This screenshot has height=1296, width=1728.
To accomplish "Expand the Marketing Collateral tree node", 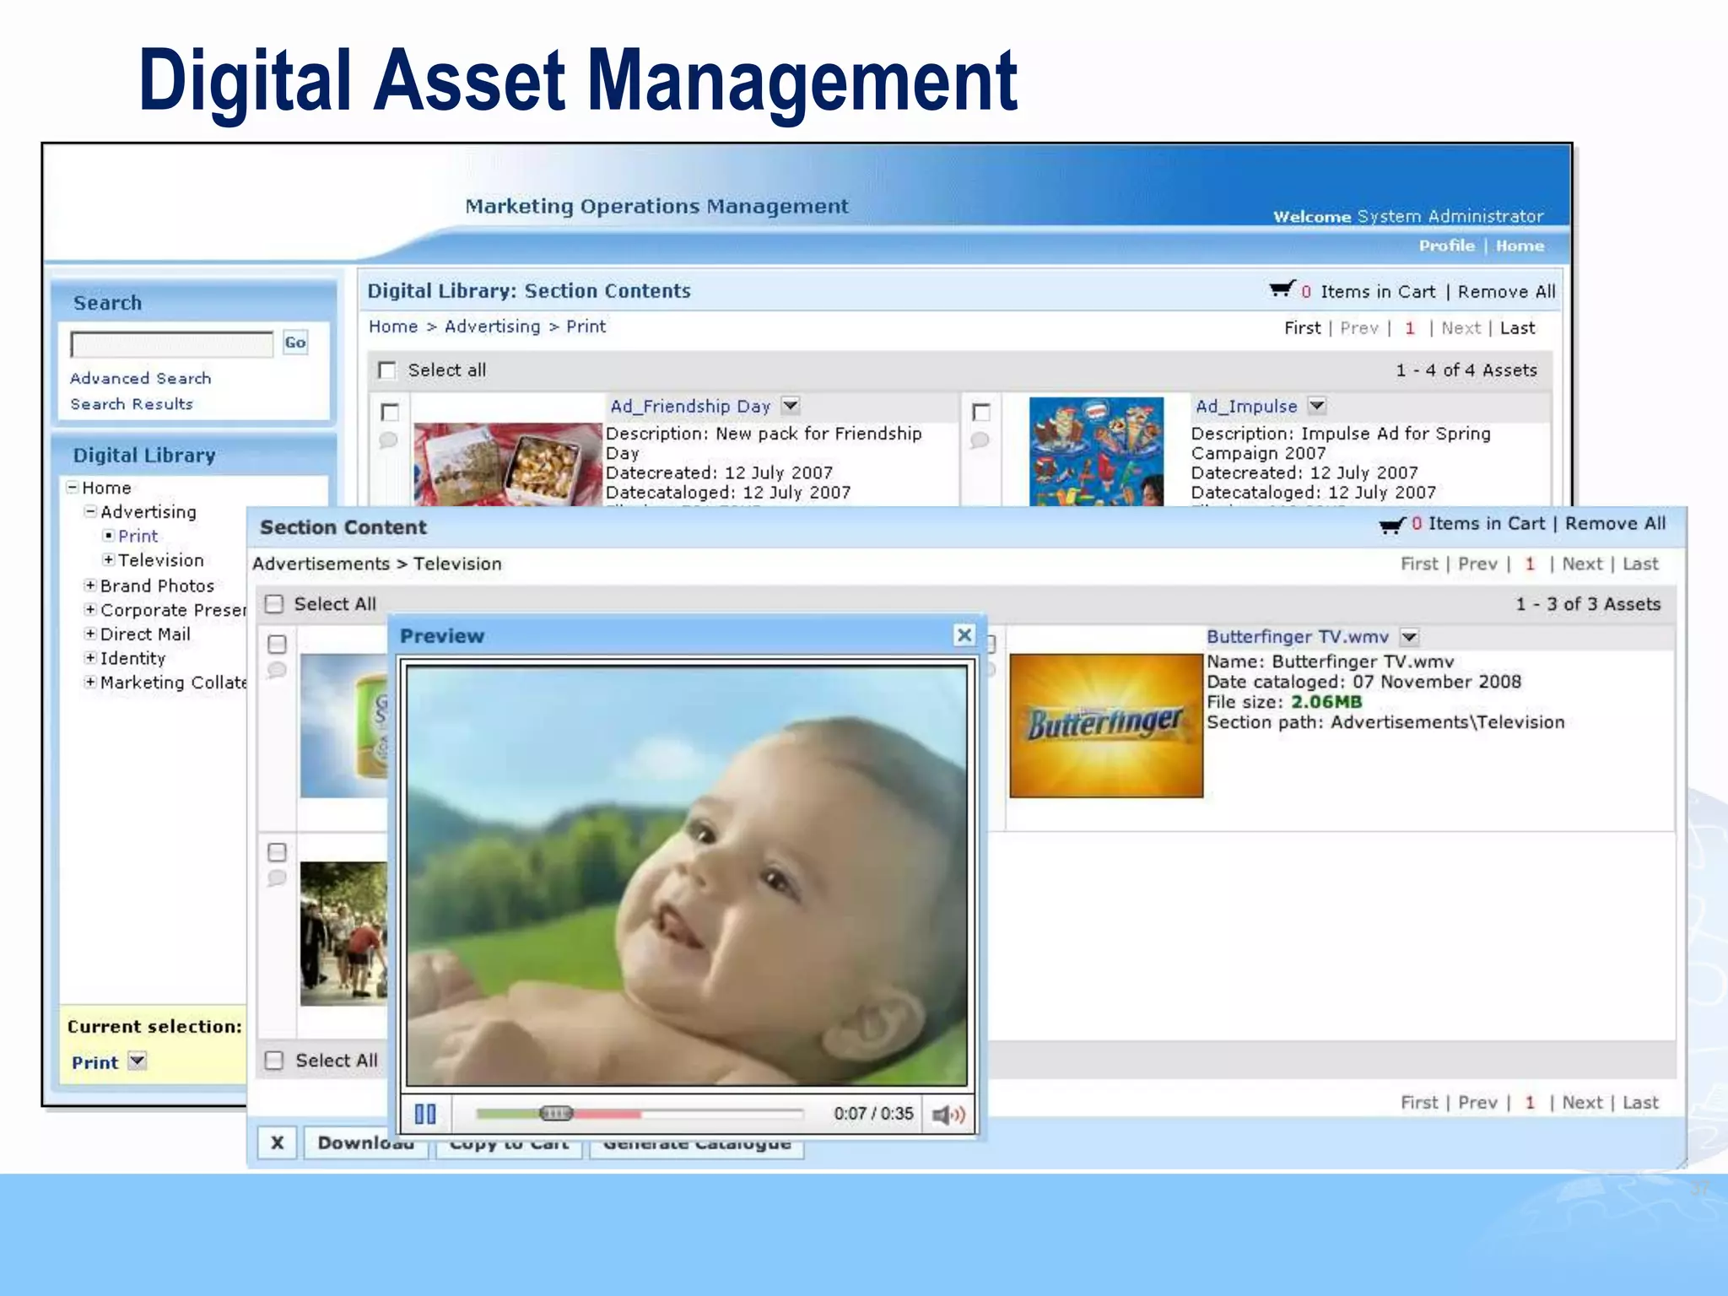I will 90,682.
